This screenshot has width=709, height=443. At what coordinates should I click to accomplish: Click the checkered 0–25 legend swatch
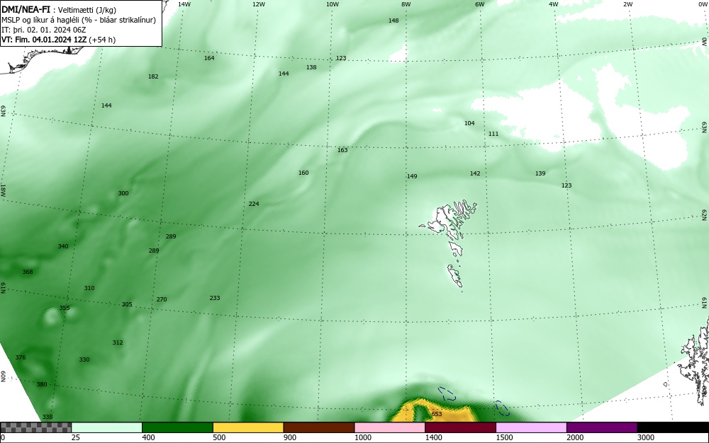point(35,427)
